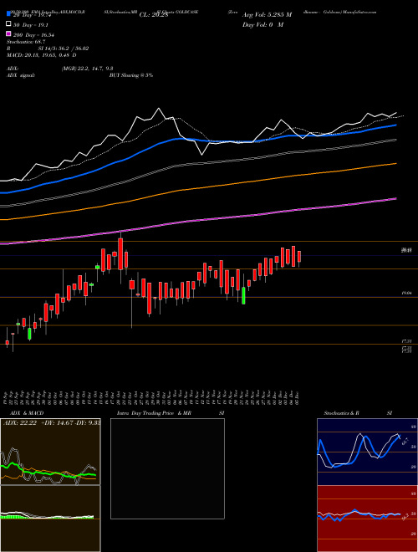This screenshot has height=552, width=418.
Task: Click the magenta 200 day moving average line
Action: pyautogui.click(x=198, y=220)
